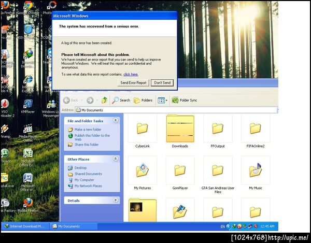Screen dimensions: 311x243
Task: Select the blue shield desktop icon
Action: click(28, 30)
